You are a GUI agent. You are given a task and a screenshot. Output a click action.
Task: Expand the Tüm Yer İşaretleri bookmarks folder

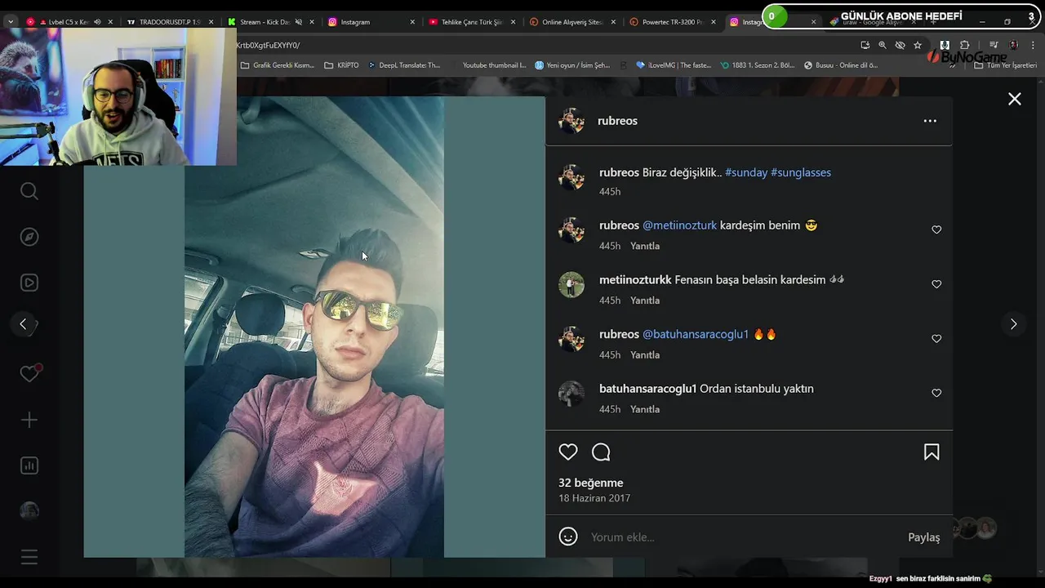click(1005, 65)
